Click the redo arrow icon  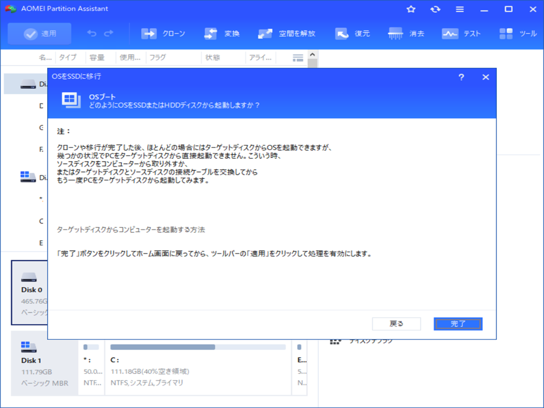click(x=109, y=33)
